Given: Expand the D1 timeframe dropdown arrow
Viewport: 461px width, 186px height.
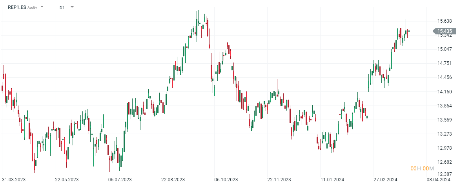Looking at the screenshot, I should pyautogui.click(x=72, y=7).
